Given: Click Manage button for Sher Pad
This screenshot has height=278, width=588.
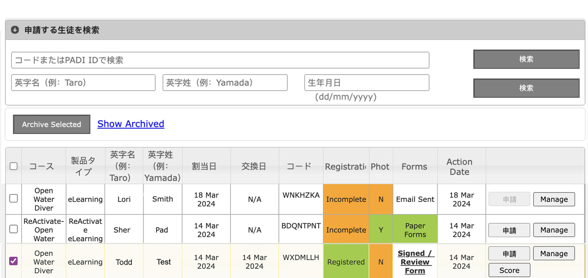Looking at the screenshot, I should click(x=554, y=230).
